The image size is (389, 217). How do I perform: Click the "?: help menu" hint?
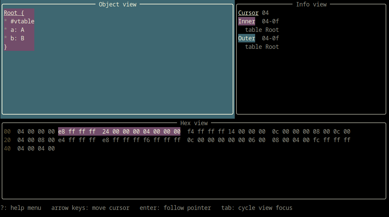pyautogui.click(x=21, y=208)
